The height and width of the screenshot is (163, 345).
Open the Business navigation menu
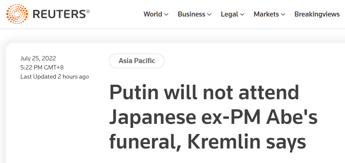coord(191,14)
